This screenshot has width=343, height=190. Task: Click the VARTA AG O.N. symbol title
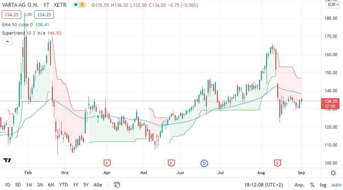pyautogui.click(x=20, y=5)
